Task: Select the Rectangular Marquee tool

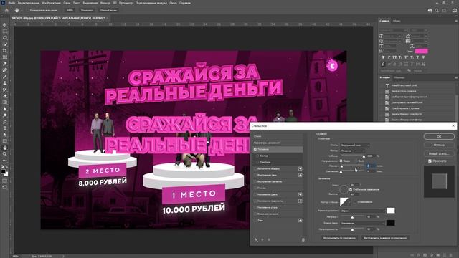Action: pos(5,32)
